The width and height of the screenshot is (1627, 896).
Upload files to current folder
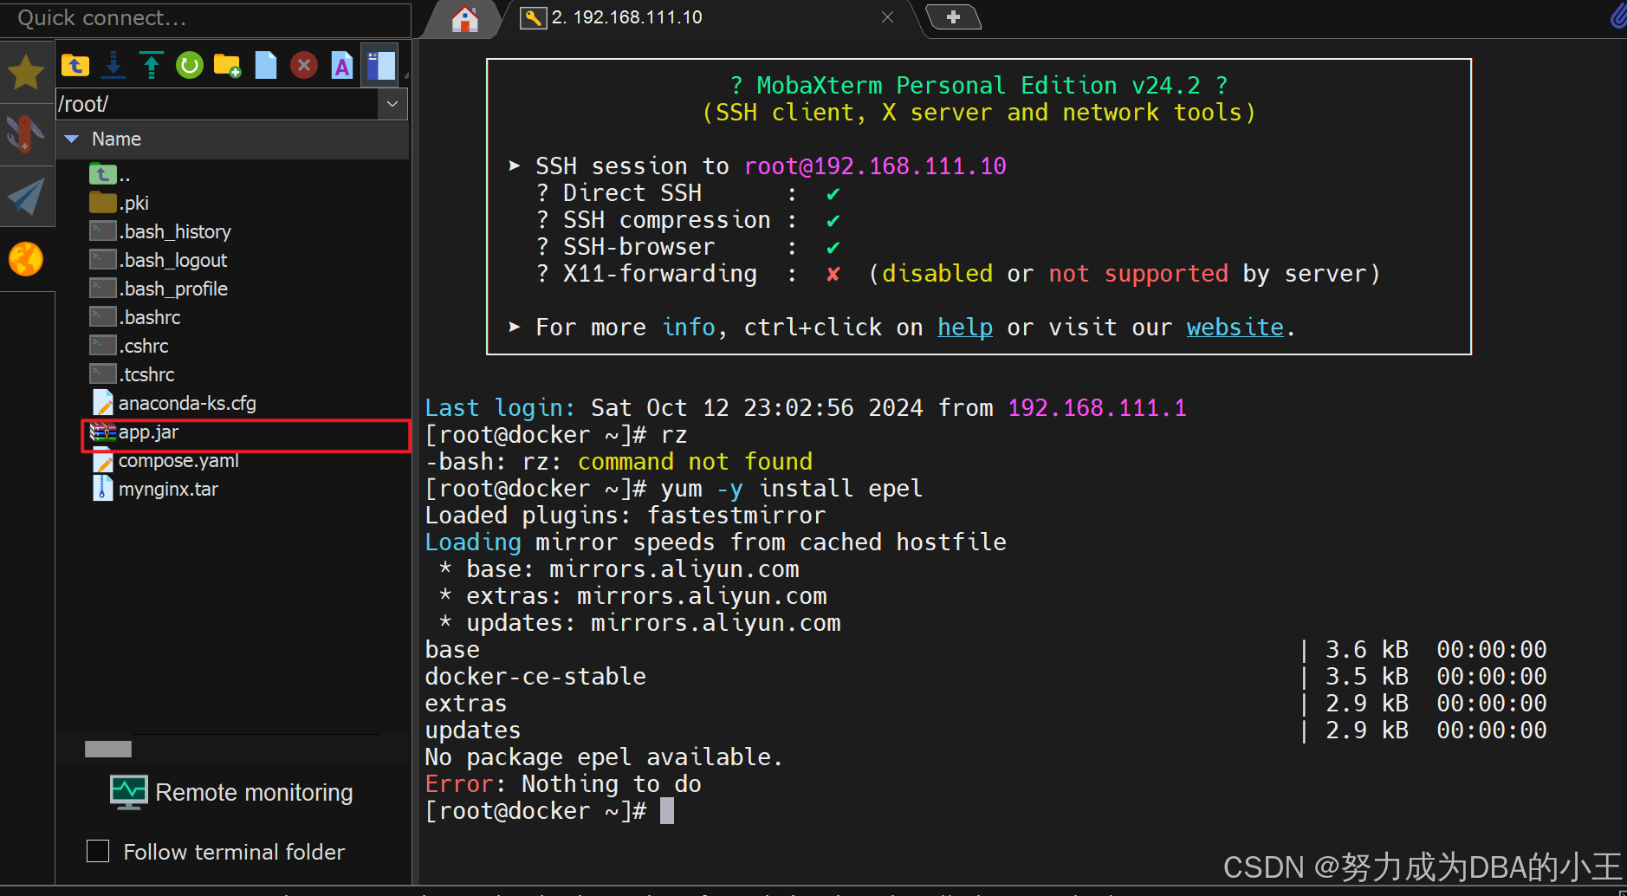(152, 65)
